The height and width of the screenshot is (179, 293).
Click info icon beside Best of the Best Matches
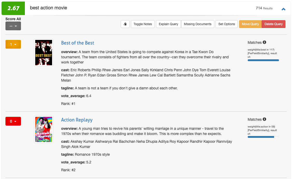(x=264, y=42)
